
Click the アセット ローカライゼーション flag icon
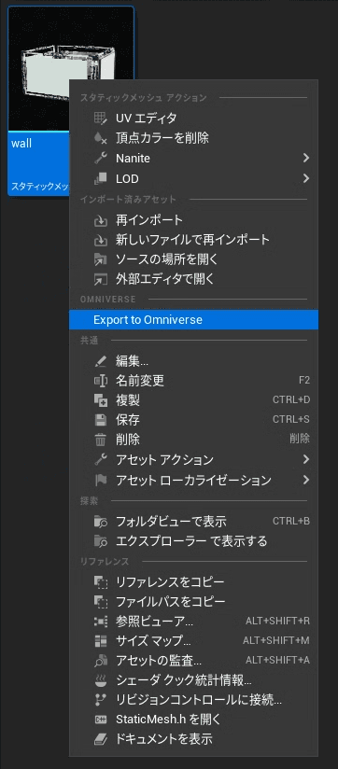coord(100,480)
